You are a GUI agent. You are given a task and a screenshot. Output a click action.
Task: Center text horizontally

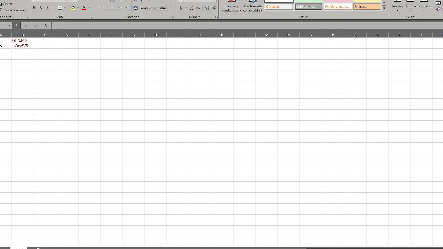coord(105,8)
